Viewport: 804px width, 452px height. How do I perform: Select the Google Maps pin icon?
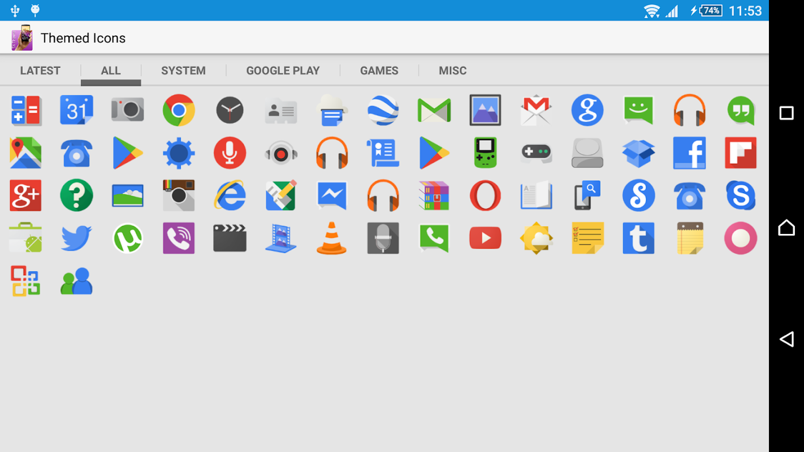25,153
